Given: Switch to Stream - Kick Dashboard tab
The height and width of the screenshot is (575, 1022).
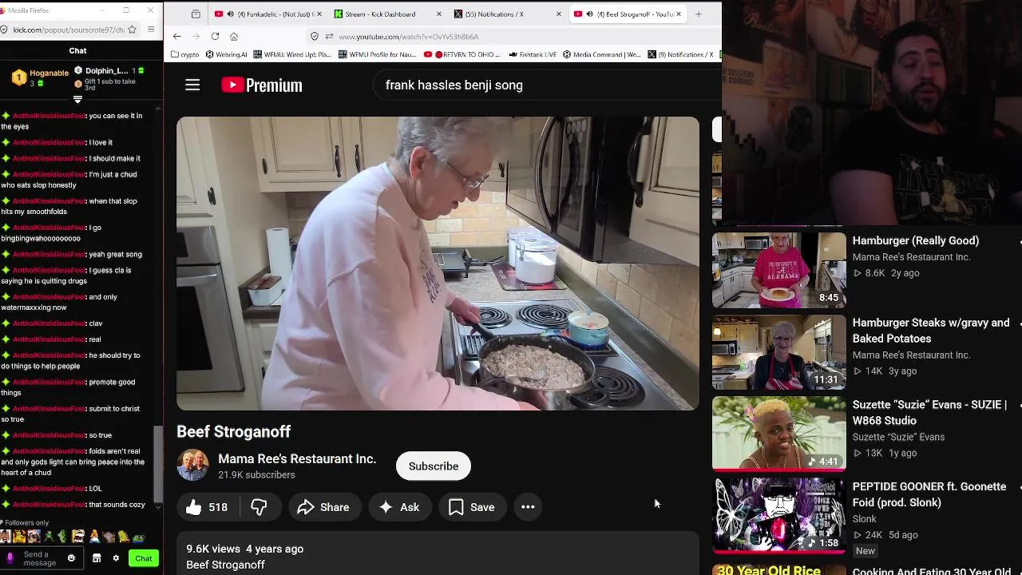Looking at the screenshot, I should [387, 14].
